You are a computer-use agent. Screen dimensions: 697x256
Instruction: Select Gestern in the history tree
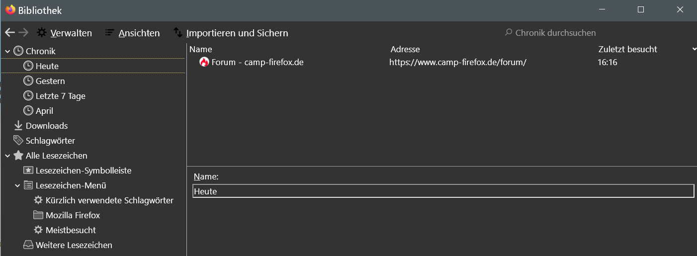[50, 81]
